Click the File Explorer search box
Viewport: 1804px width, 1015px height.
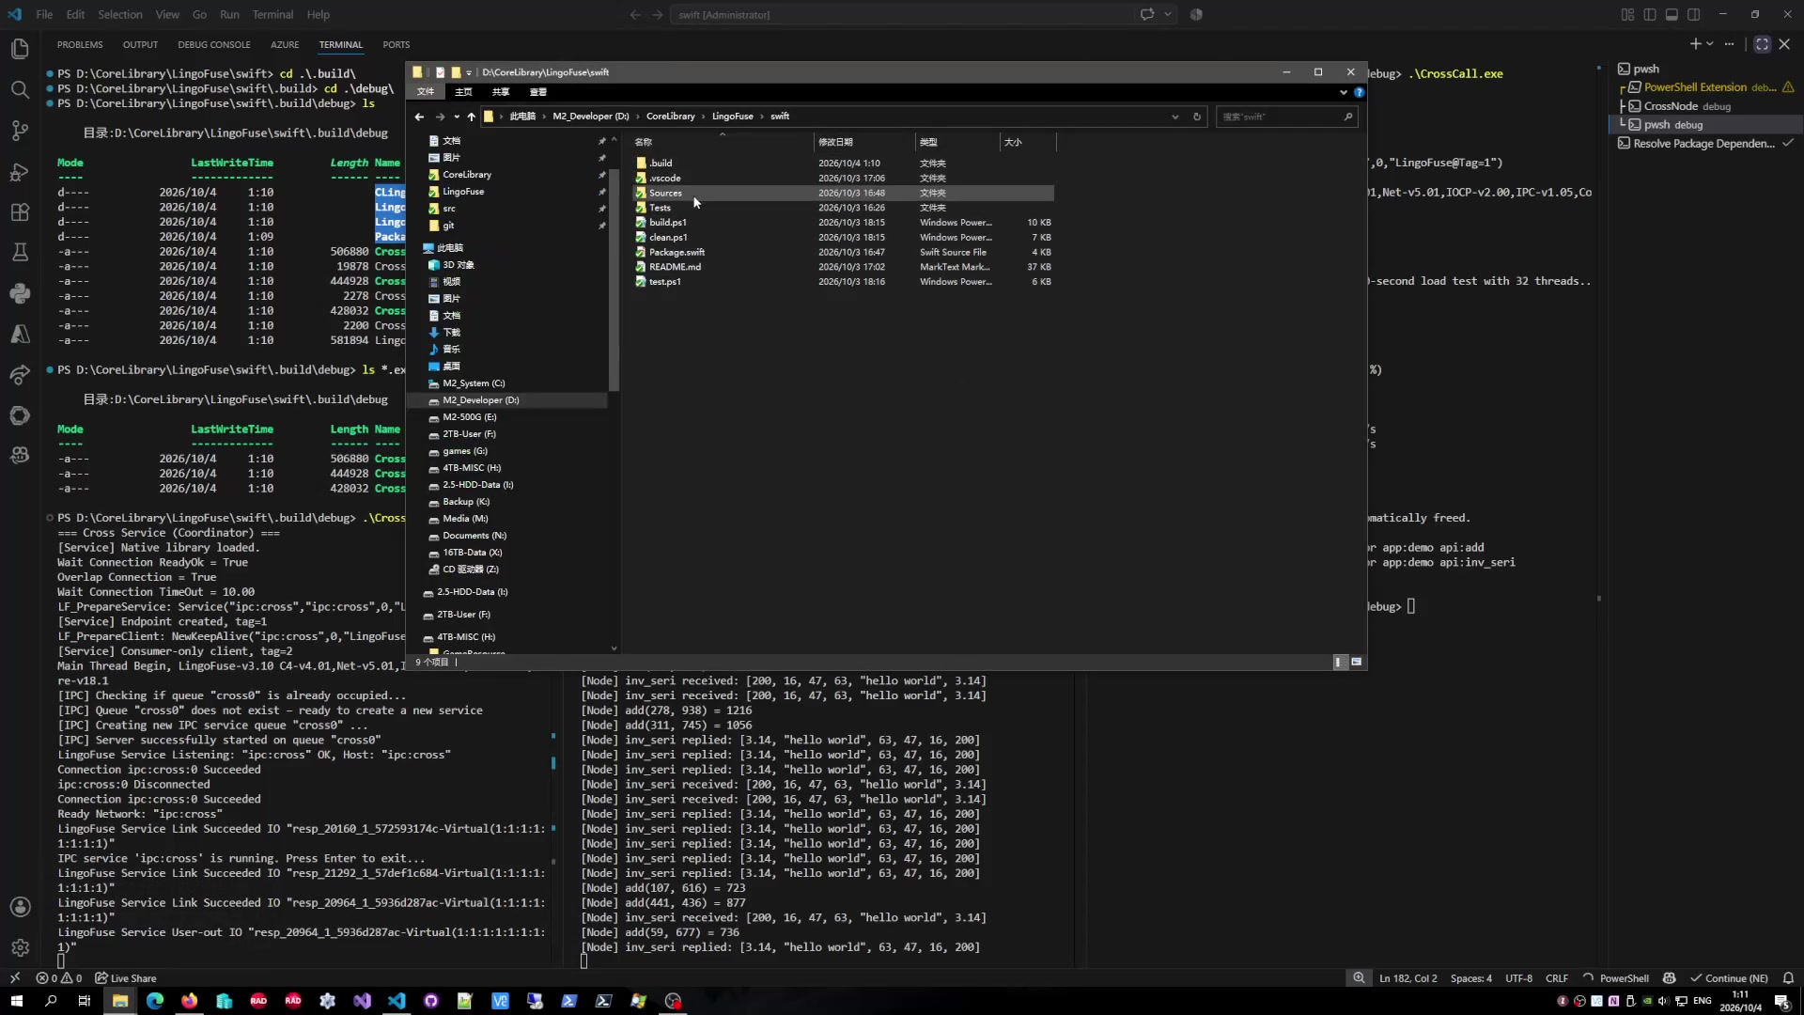click(x=1286, y=117)
